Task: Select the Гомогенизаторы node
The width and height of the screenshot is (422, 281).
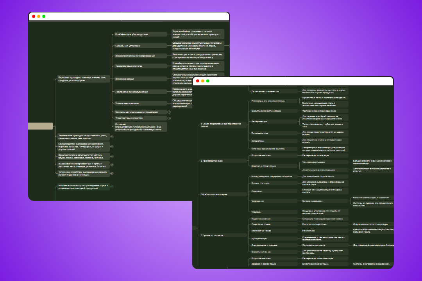Action: pos(274,133)
